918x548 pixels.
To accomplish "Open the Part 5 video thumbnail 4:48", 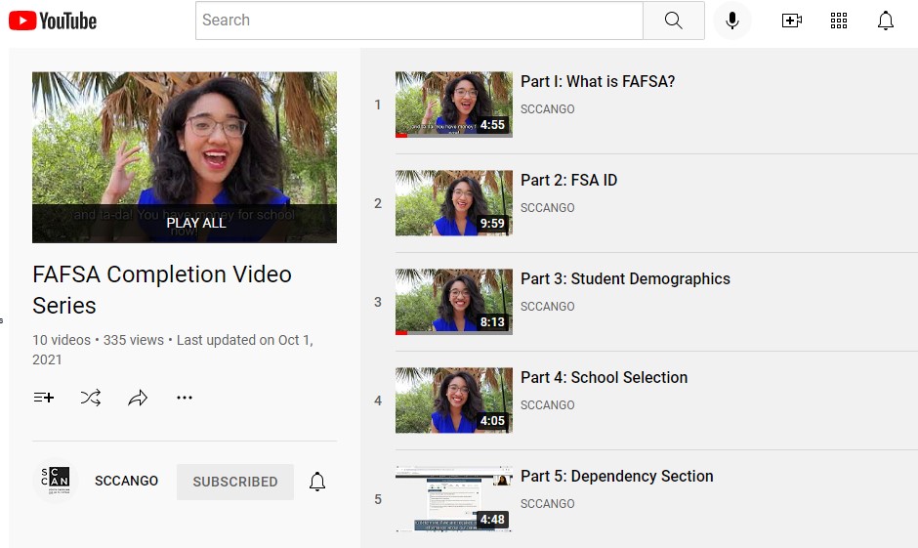I will tap(454, 499).
